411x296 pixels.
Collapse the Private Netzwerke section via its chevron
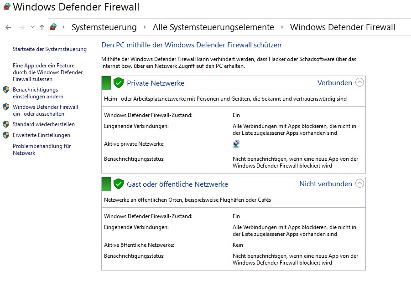coord(359,83)
